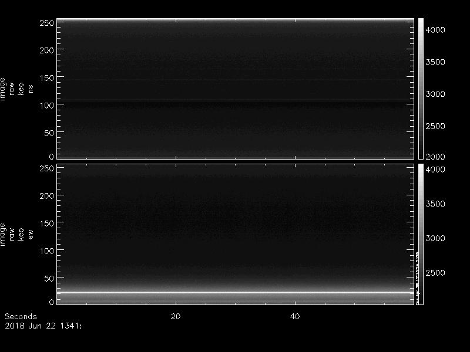Click '3500' on the bottom color bar scale

(x=435, y=204)
